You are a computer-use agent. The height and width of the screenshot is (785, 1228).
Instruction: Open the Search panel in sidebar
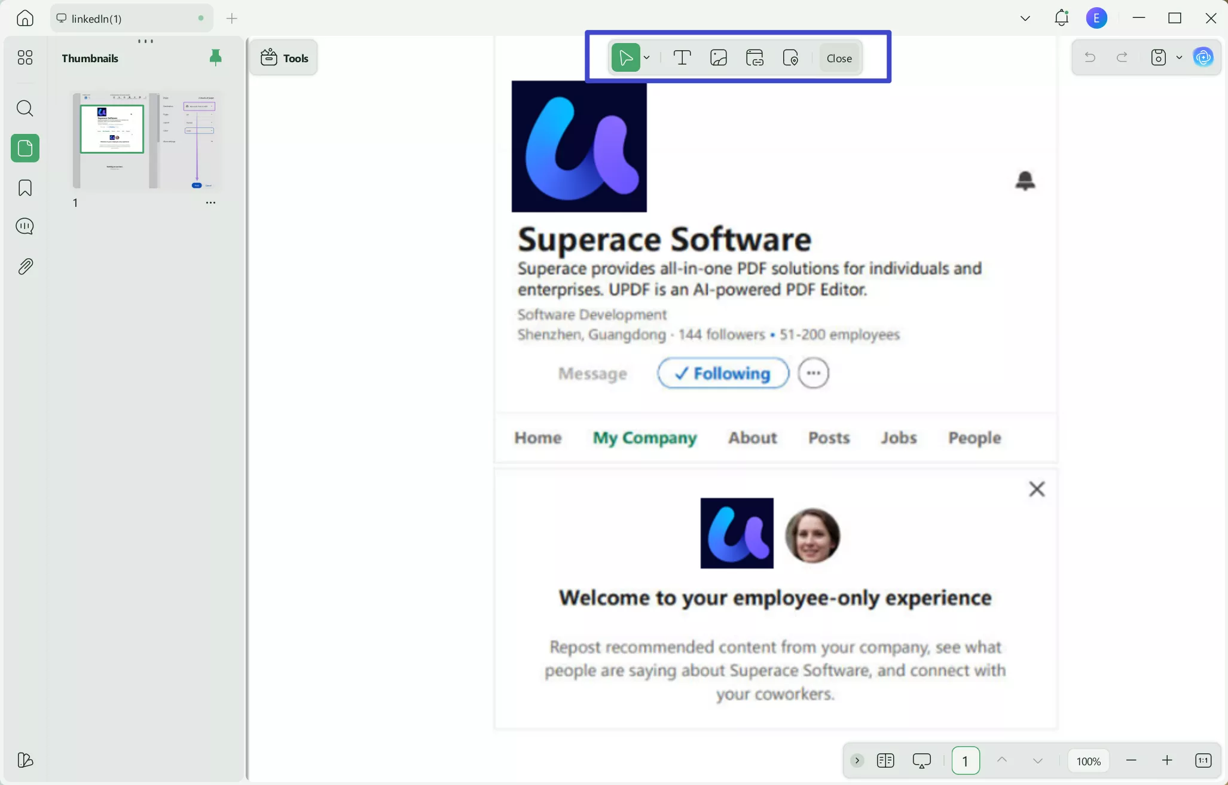coord(25,108)
